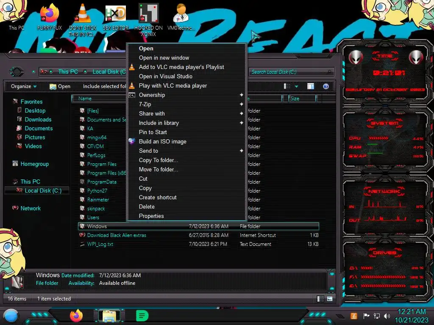Open view options dropdown arrow
The image size is (434, 325).
tap(296, 86)
